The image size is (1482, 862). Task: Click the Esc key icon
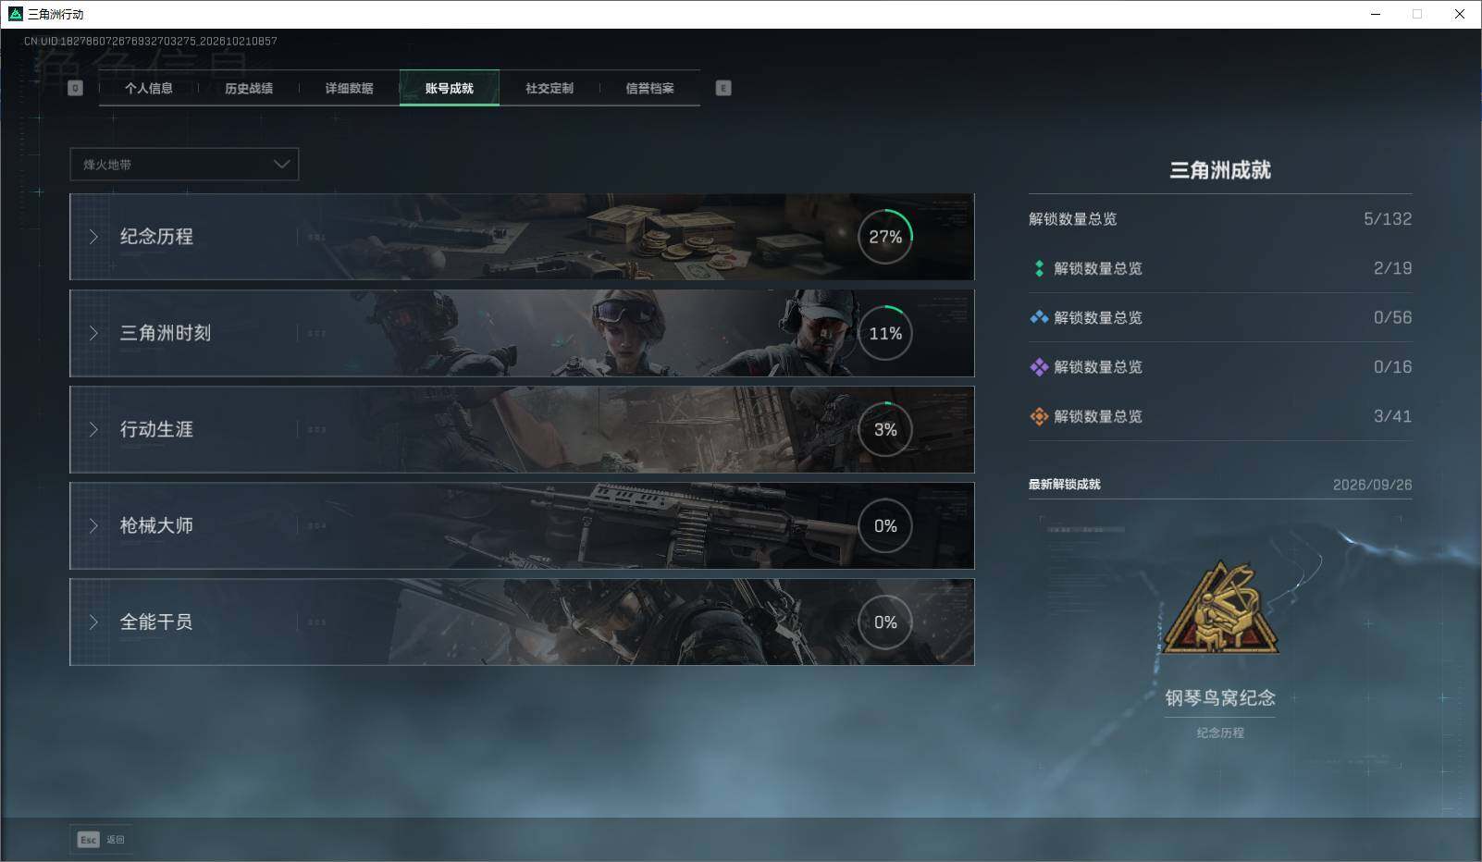(x=88, y=840)
